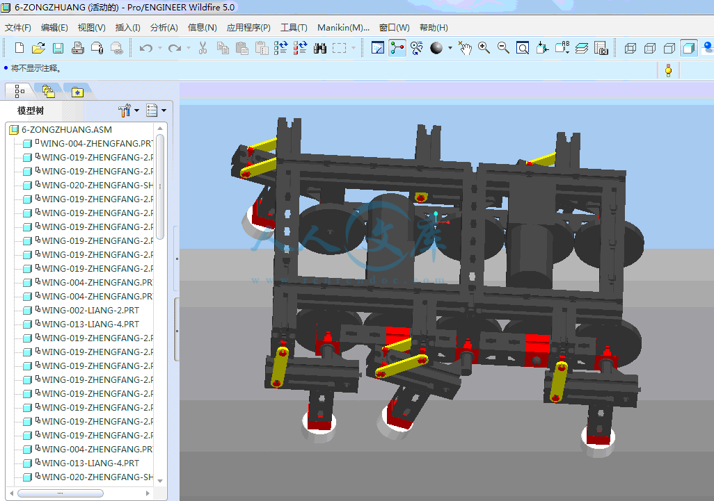
Task: Open the 应用程序(P) menu
Action: coord(248,28)
